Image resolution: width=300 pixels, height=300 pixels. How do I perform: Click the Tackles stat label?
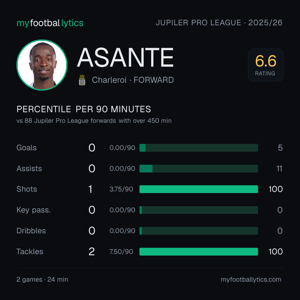coord(30,252)
